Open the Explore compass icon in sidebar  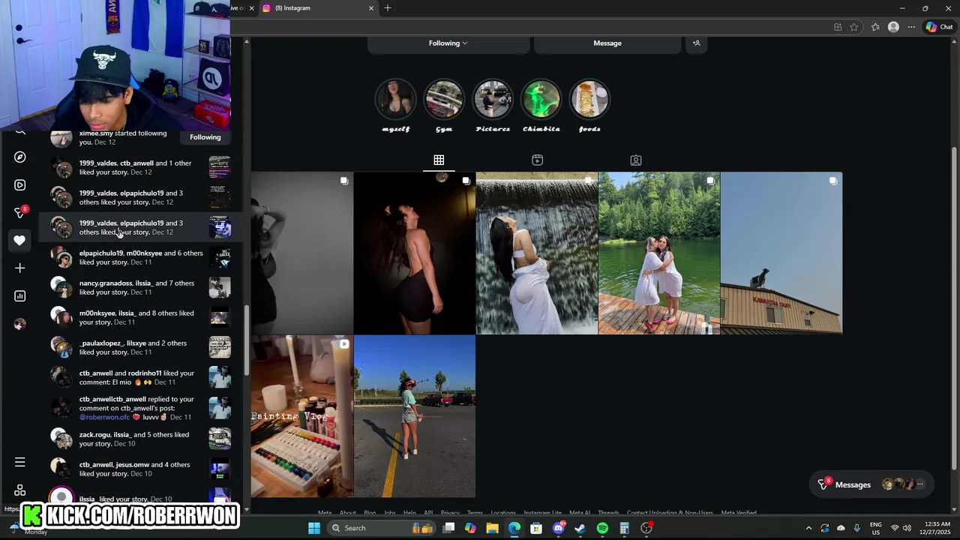pyautogui.click(x=20, y=157)
